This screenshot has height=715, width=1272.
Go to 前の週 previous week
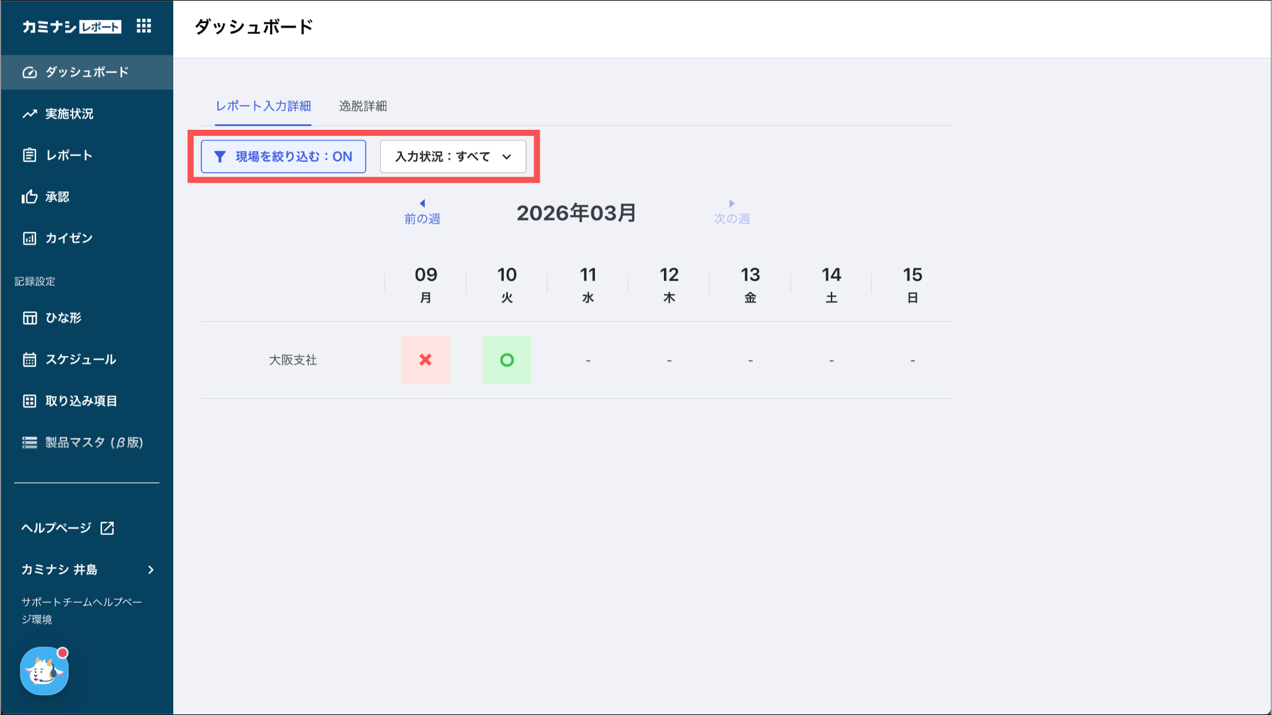422,212
